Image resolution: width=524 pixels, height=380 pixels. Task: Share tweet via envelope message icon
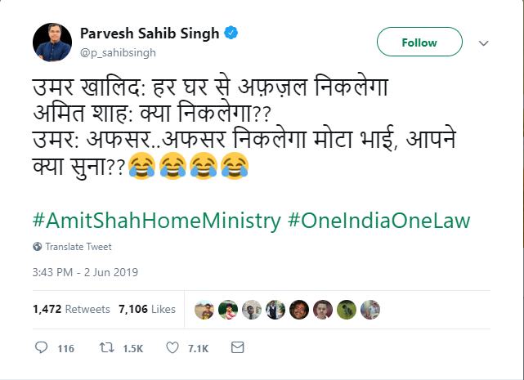pyautogui.click(x=237, y=348)
